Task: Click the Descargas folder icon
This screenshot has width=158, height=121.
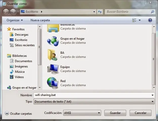Action: pos(12,35)
